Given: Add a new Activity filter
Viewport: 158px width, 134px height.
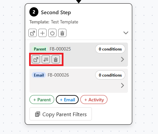Looking at the screenshot, I should point(94,100).
